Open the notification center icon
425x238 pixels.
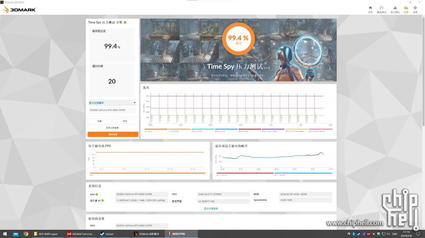click(x=418, y=234)
